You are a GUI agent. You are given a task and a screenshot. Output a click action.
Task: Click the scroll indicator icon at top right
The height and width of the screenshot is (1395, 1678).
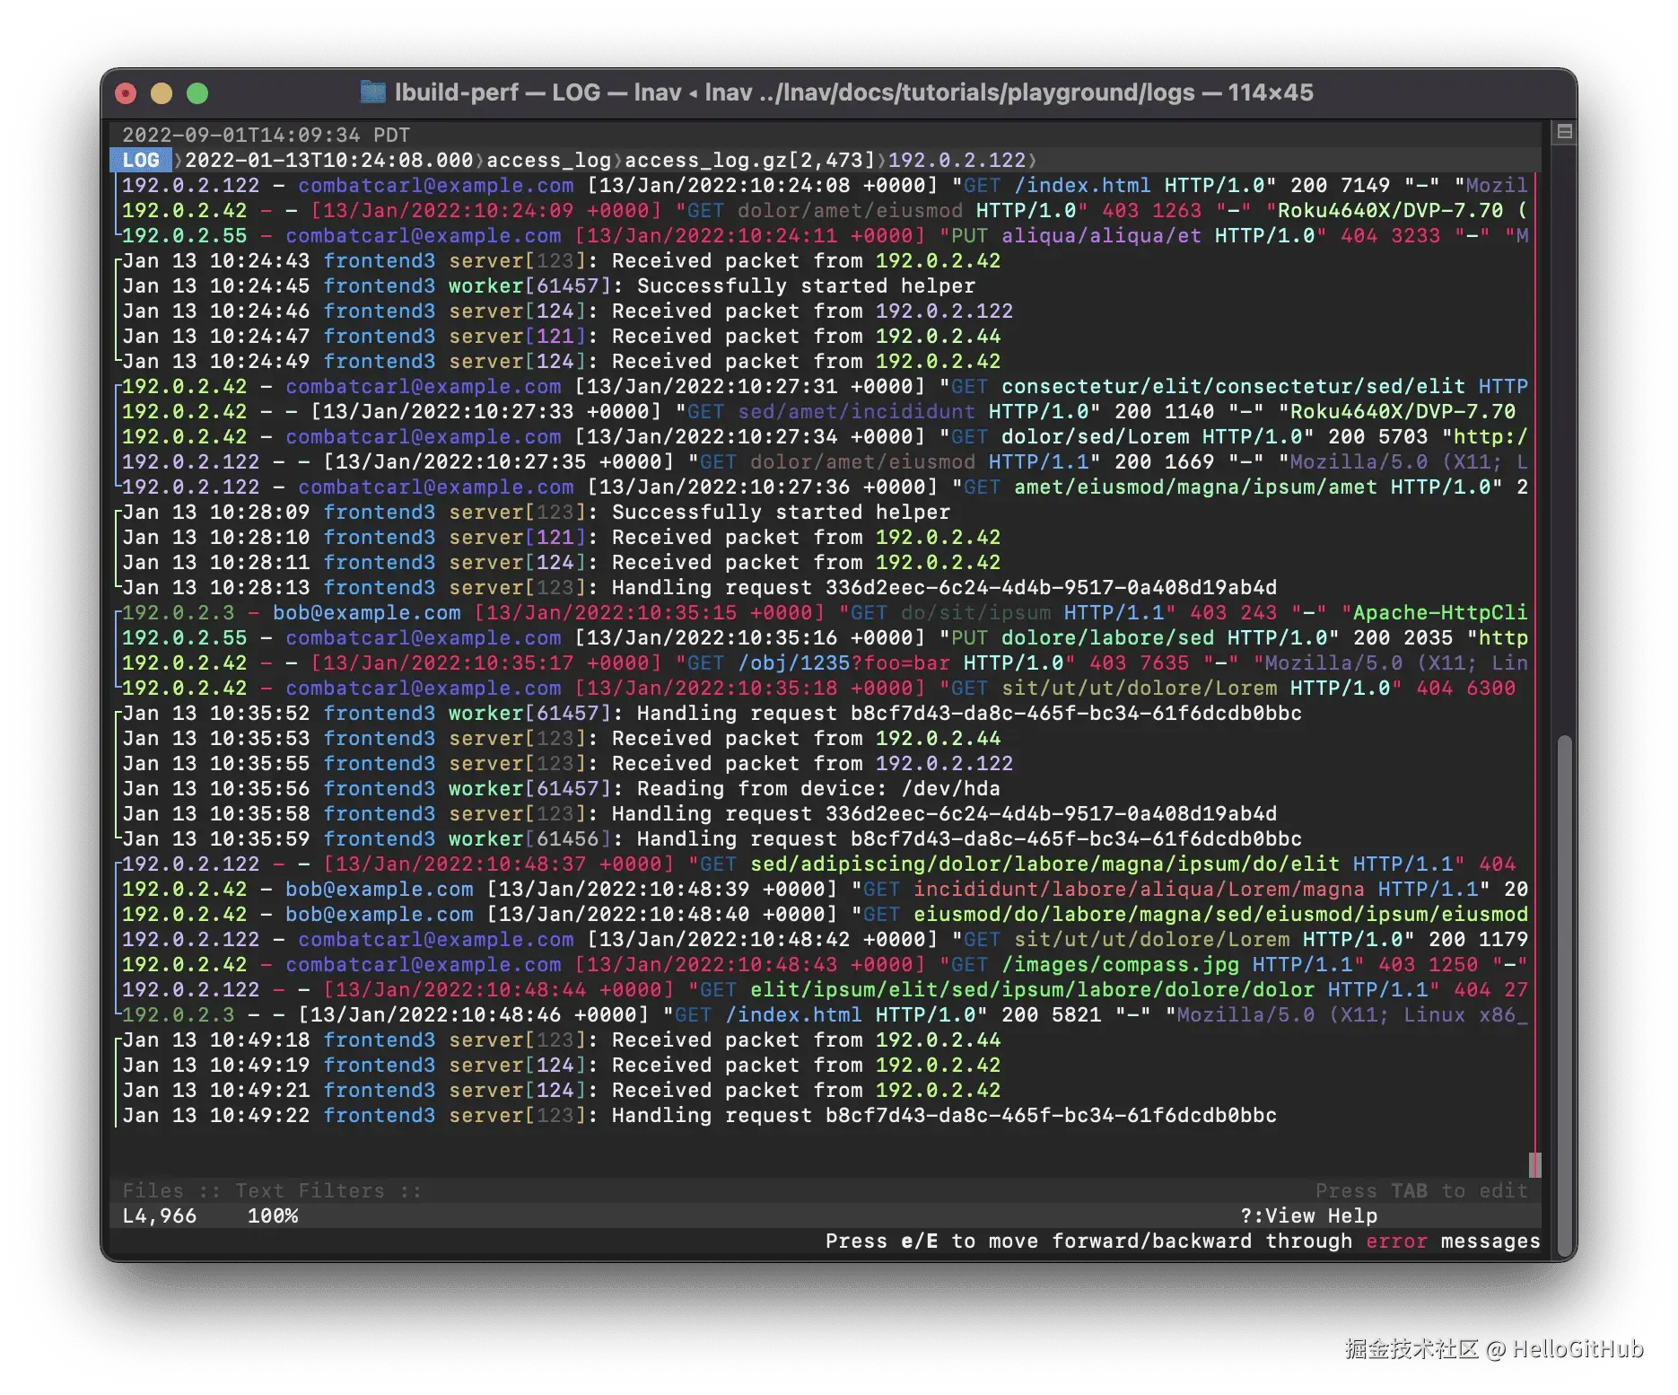click(x=1564, y=133)
